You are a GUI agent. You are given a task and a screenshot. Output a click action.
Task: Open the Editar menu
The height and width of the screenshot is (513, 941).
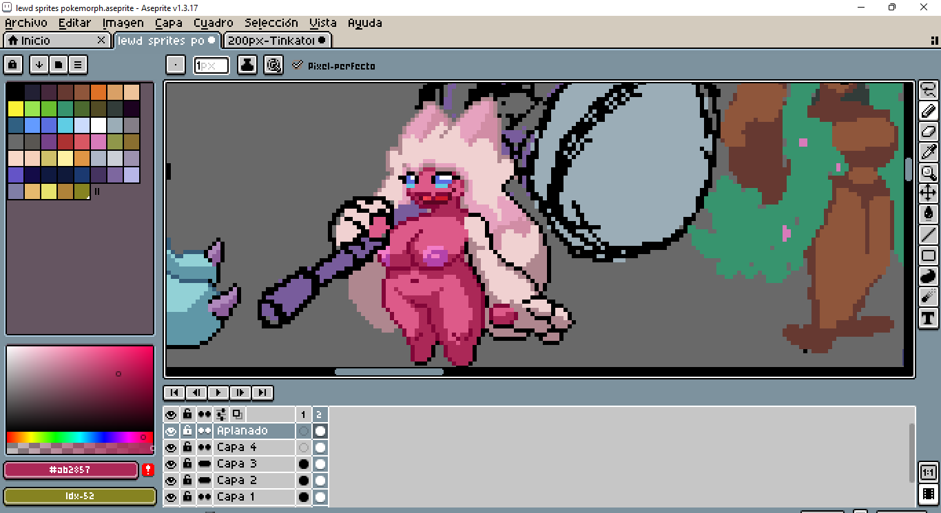click(x=74, y=23)
